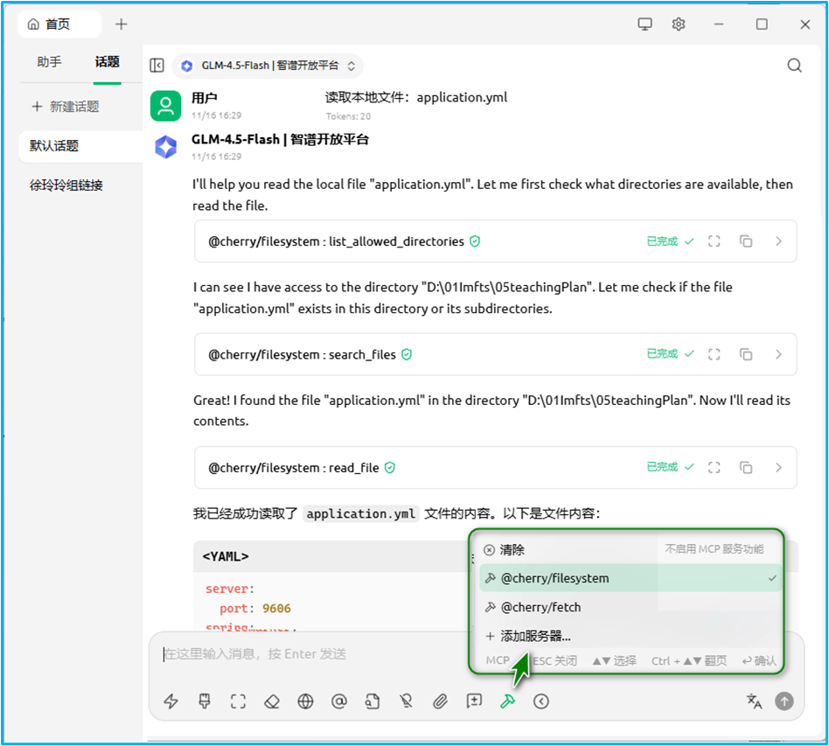Viewport: 829px width, 746px height.
Task: Add a new tab with plus icon
Action: [121, 24]
